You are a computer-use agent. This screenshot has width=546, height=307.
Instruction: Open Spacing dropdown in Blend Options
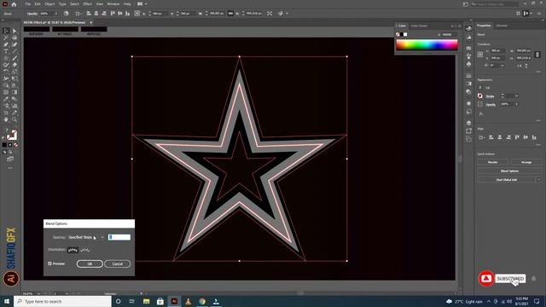[86, 237]
